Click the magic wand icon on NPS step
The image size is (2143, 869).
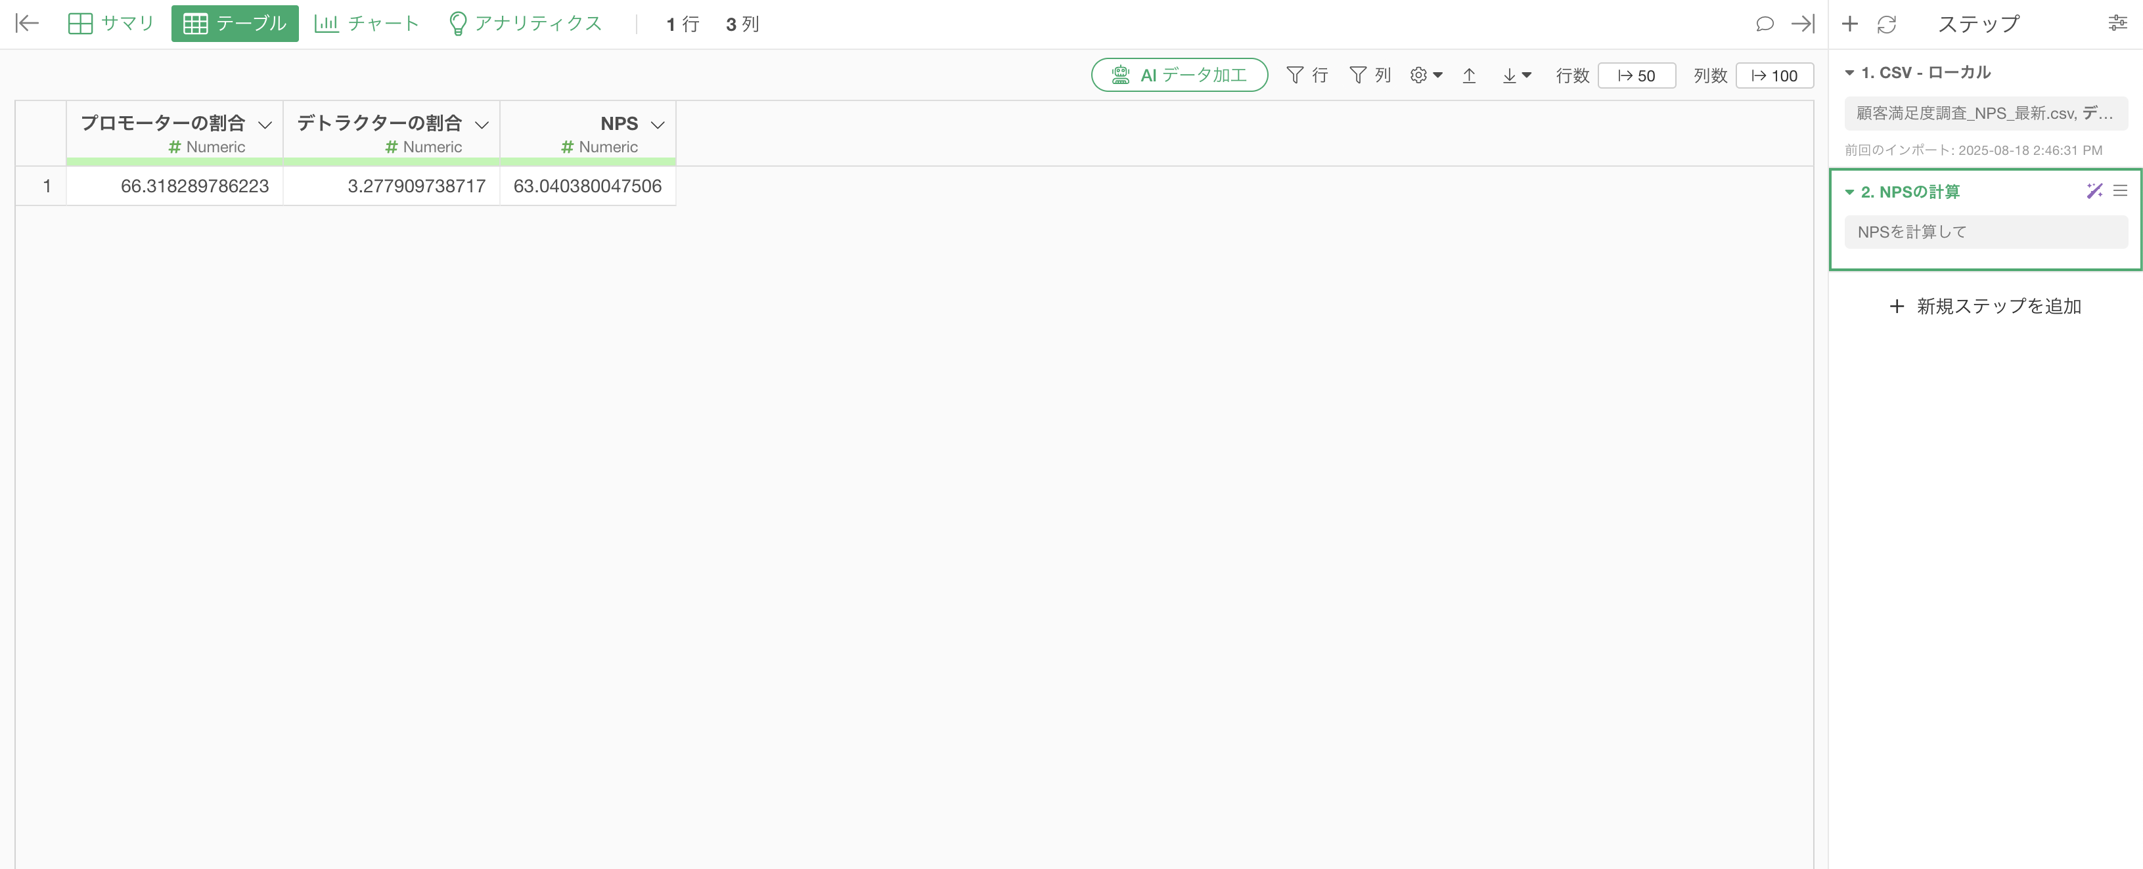tap(2094, 191)
